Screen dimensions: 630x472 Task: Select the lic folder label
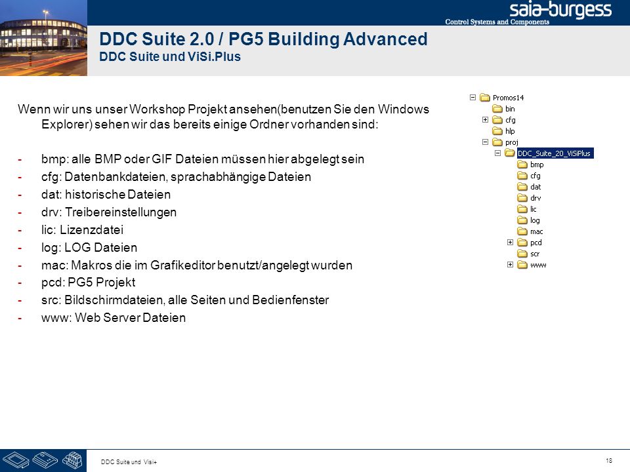click(533, 208)
